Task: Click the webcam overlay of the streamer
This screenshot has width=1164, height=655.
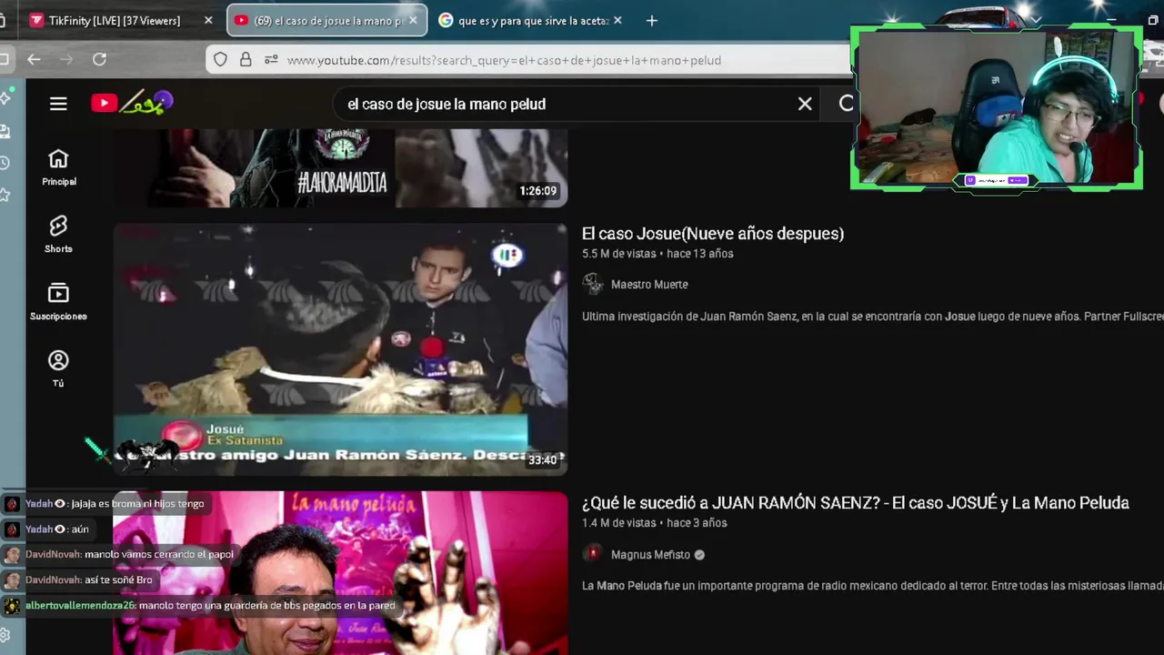Action: [x=997, y=107]
